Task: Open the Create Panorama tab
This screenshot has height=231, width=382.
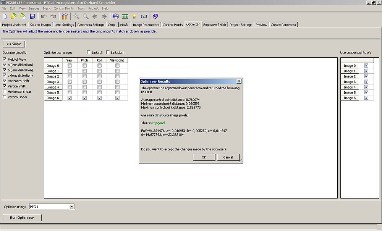Action: [283, 25]
